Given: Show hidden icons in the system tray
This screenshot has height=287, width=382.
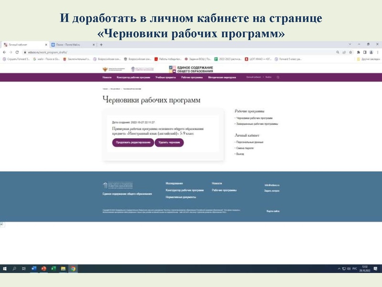Looking at the screenshot, I should [x=339, y=268].
